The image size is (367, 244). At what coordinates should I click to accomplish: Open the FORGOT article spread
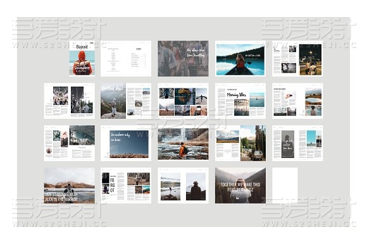click(126, 185)
